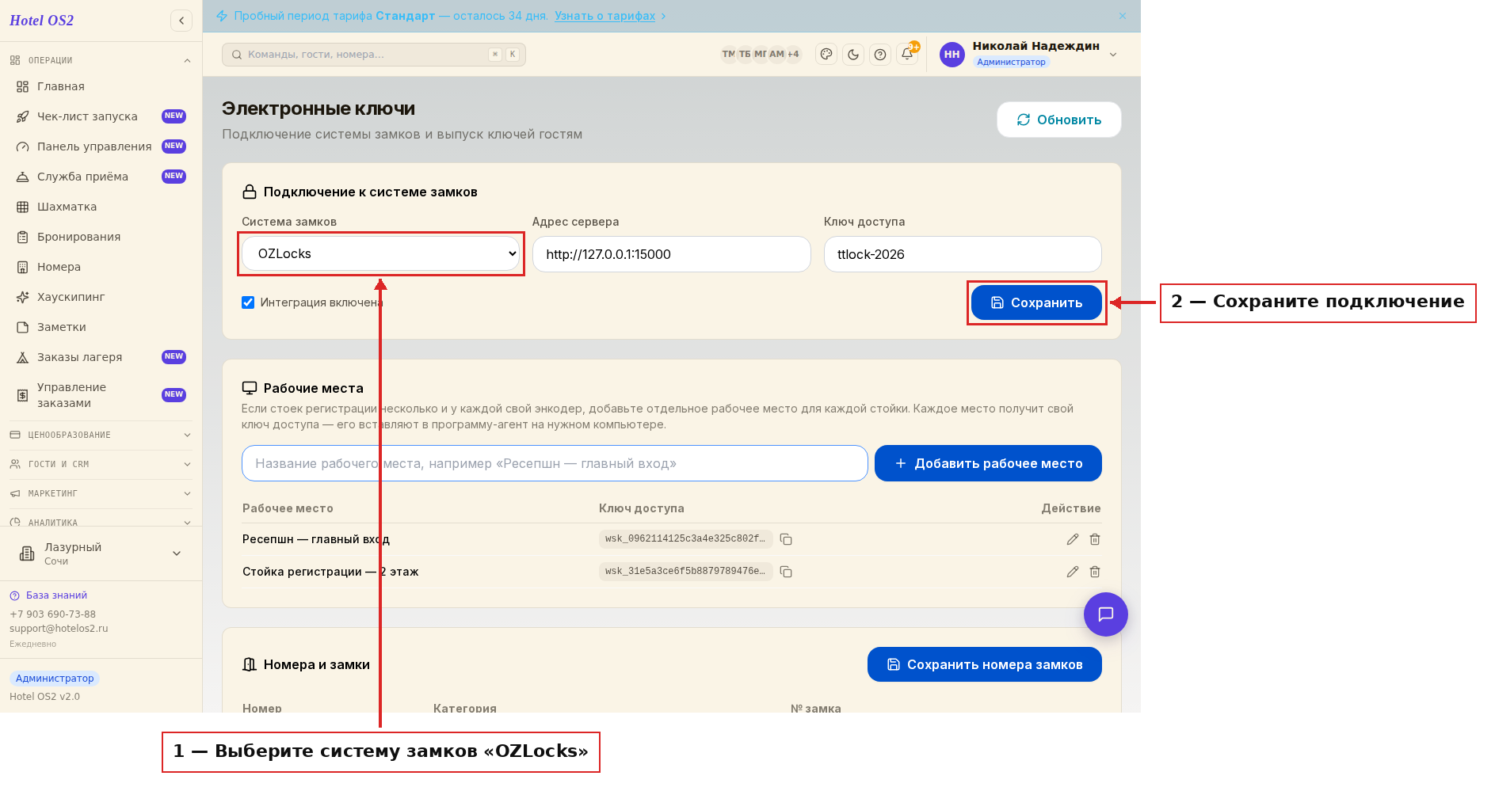Click the НН user avatar
Viewport: 1495px width, 791px height.
pos(952,55)
